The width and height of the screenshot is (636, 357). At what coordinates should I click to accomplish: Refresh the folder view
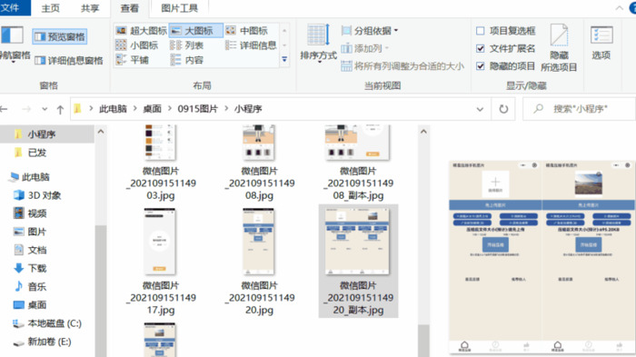[503, 109]
